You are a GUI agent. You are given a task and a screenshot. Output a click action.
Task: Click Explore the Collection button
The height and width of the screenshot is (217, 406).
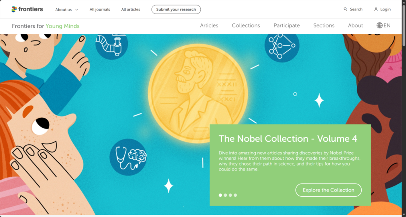(328, 190)
